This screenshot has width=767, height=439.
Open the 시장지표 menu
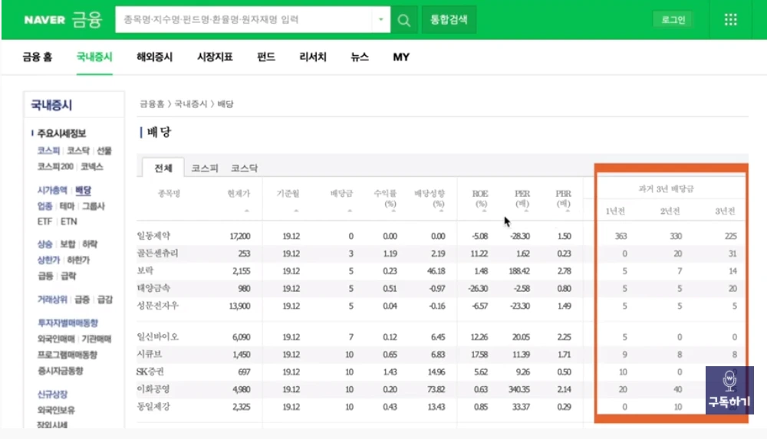215,57
